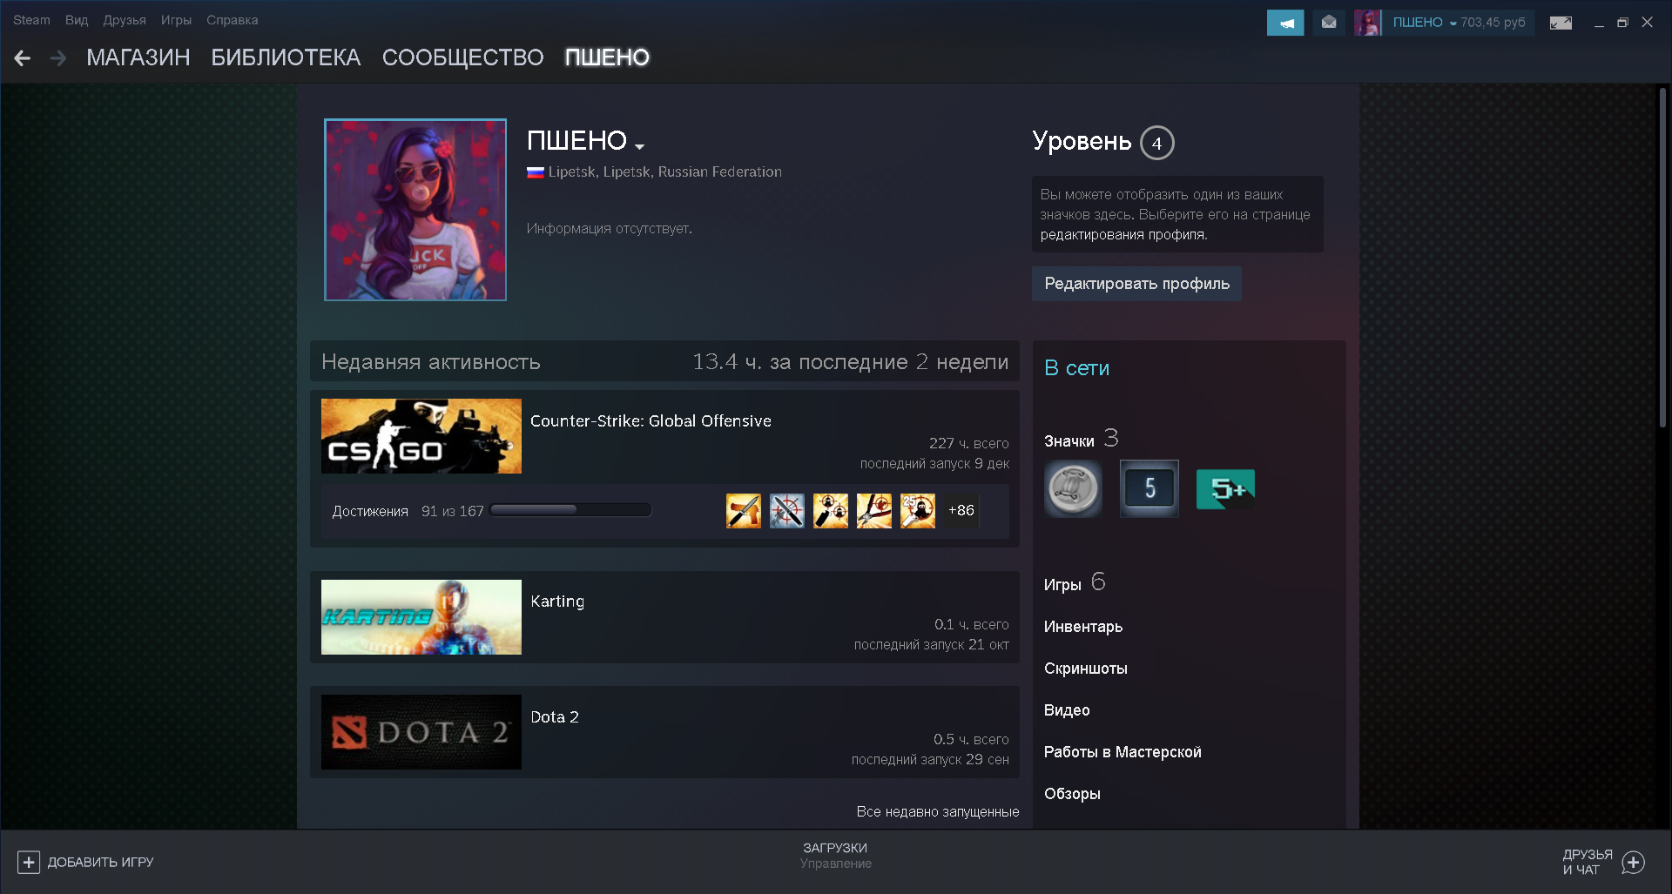Go to the БИБЛИОТЕКА tab

(286, 57)
